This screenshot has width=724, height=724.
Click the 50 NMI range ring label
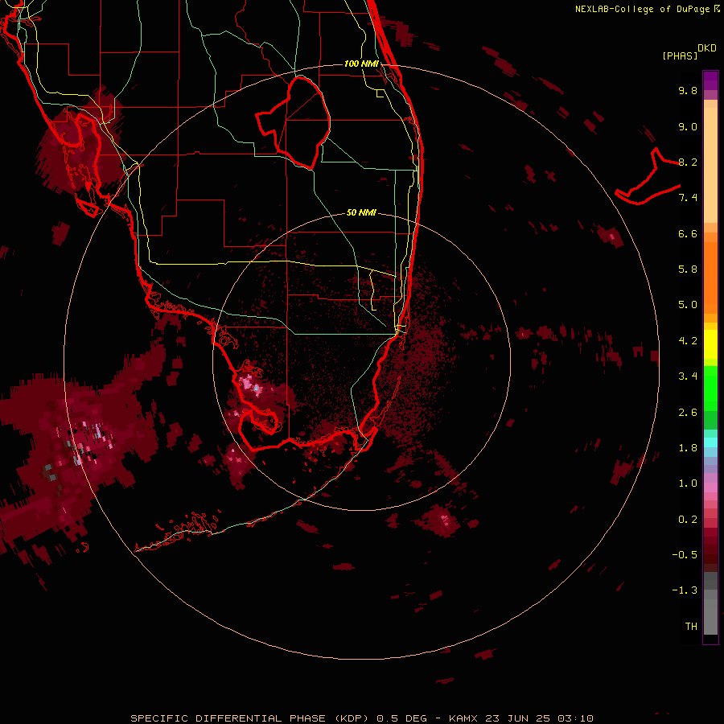pos(361,212)
